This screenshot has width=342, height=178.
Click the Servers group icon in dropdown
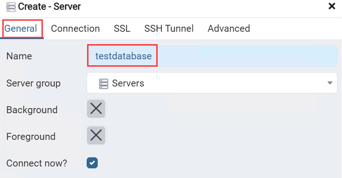(104, 84)
